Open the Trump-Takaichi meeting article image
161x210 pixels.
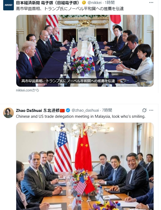click(85, 51)
